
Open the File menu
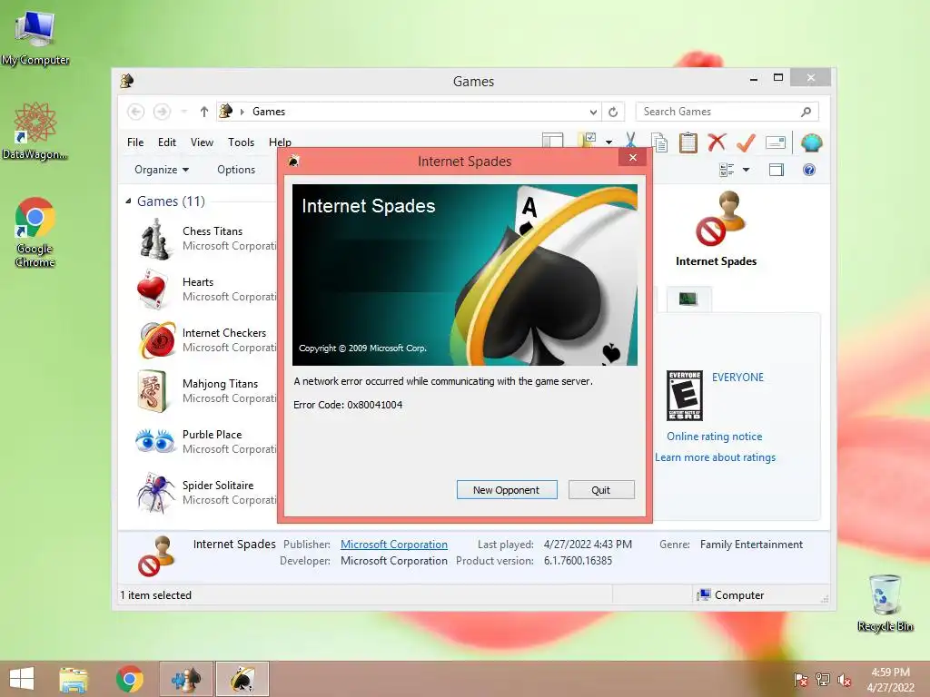135,142
